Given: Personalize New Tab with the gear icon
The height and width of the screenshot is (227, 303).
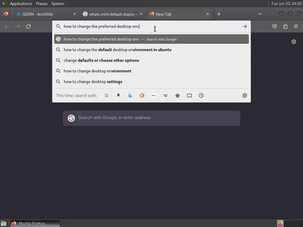Looking at the screenshot, I should (294, 42).
